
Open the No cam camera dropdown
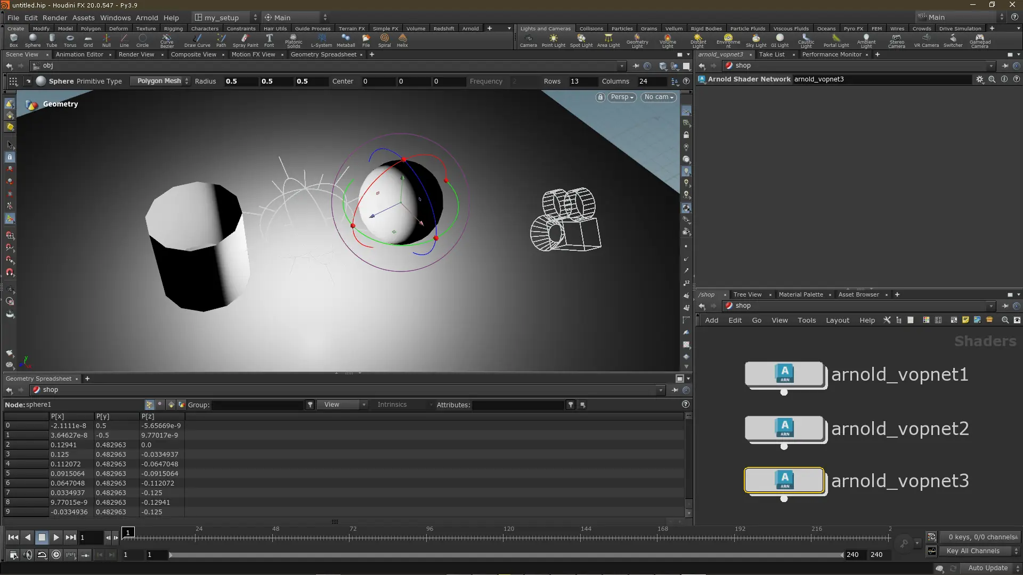click(659, 97)
